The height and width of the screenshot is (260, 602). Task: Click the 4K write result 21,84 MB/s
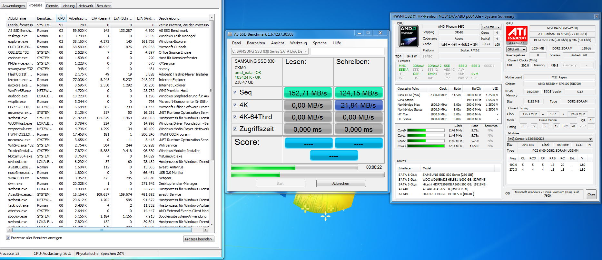coord(359,105)
